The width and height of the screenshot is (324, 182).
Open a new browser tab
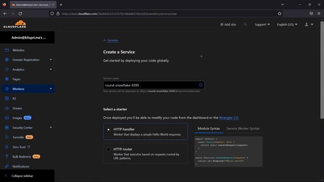(x=61, y=5)
